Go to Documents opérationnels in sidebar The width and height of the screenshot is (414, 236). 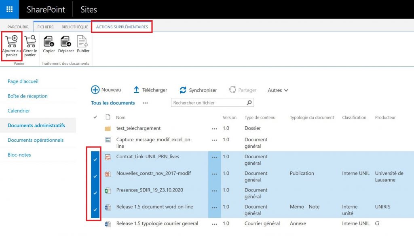(36, 140)
